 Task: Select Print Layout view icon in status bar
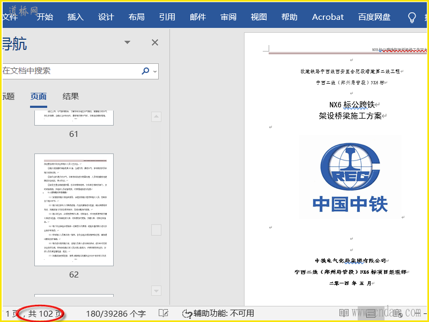pos(371,313)
